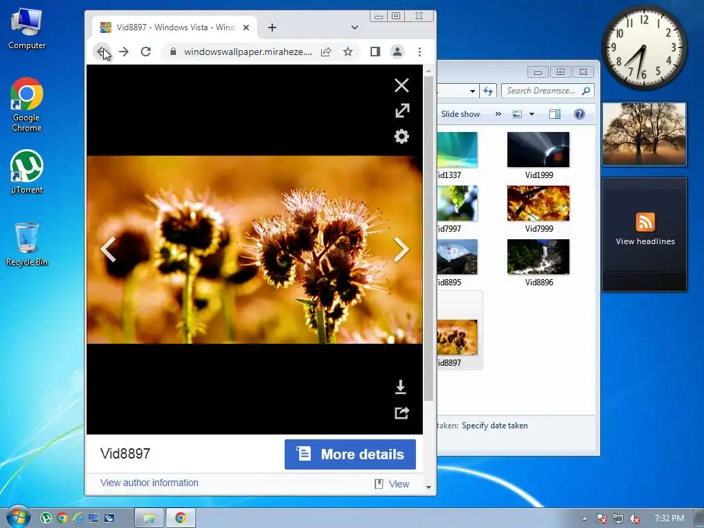Click the muted volume tray icon
The height and width of the screenshot is (528, 704).
pos(635,518)
